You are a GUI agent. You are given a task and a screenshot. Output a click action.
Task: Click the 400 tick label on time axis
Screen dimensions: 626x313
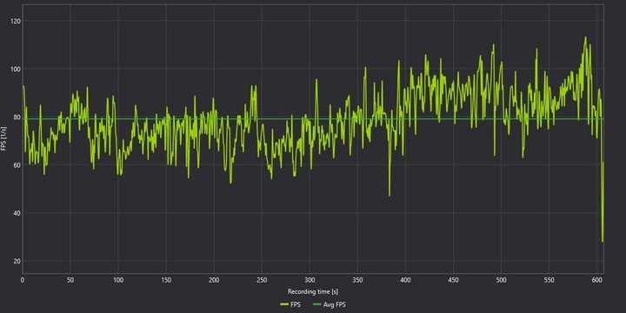click(405, 280)
